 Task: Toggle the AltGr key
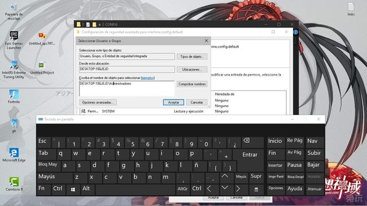coord(182,189)
